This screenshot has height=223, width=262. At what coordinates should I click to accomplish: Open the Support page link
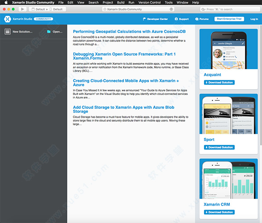pos(184,19)
